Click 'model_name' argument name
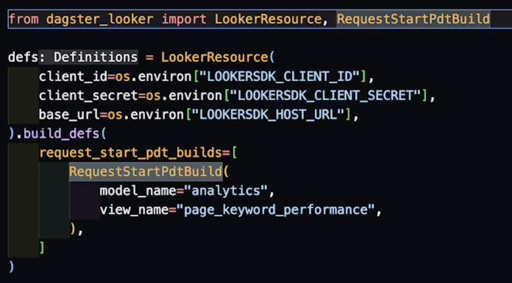The height and width of the screenshot is (283, 512). (x=138, y=191)
